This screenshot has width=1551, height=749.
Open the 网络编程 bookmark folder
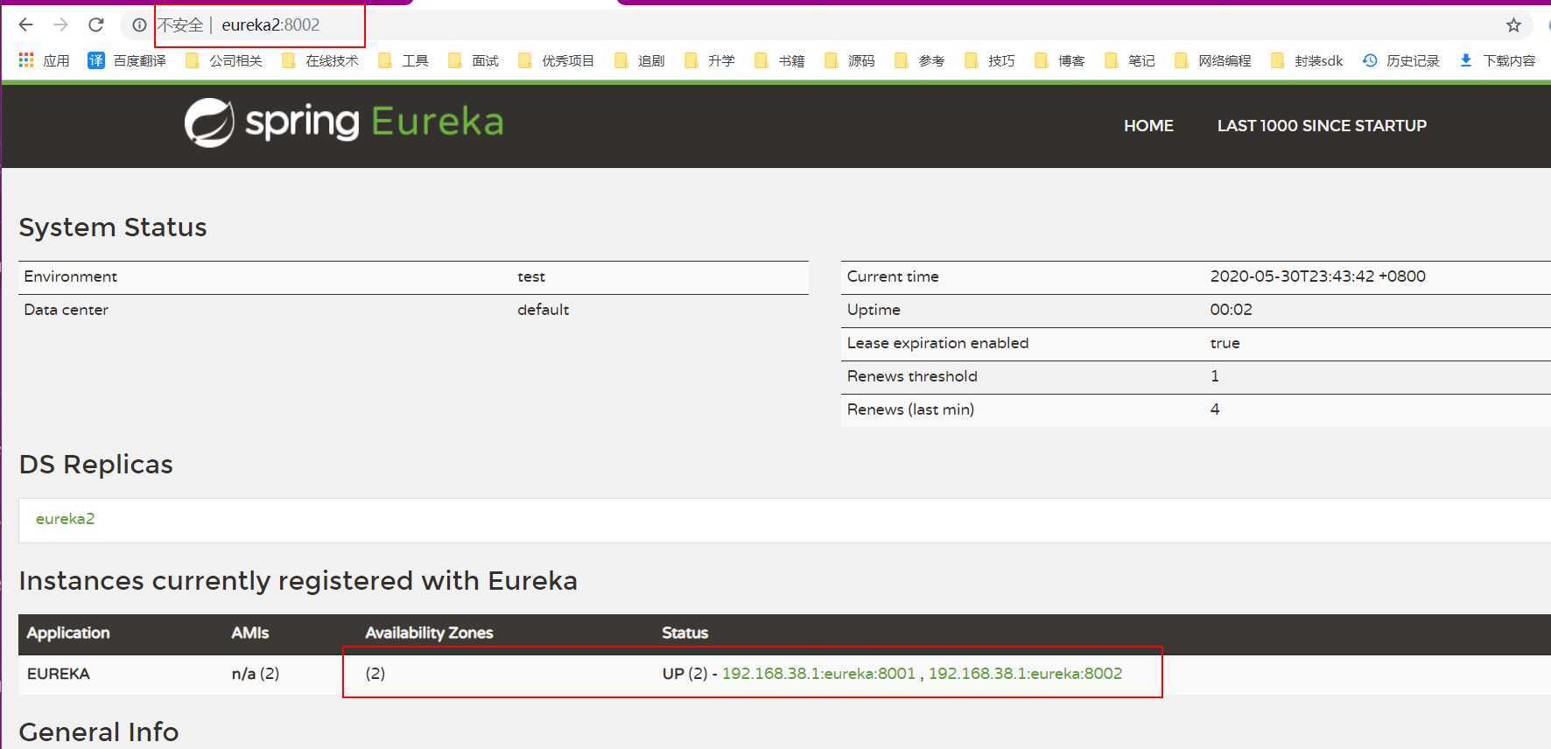point(1213,60)
